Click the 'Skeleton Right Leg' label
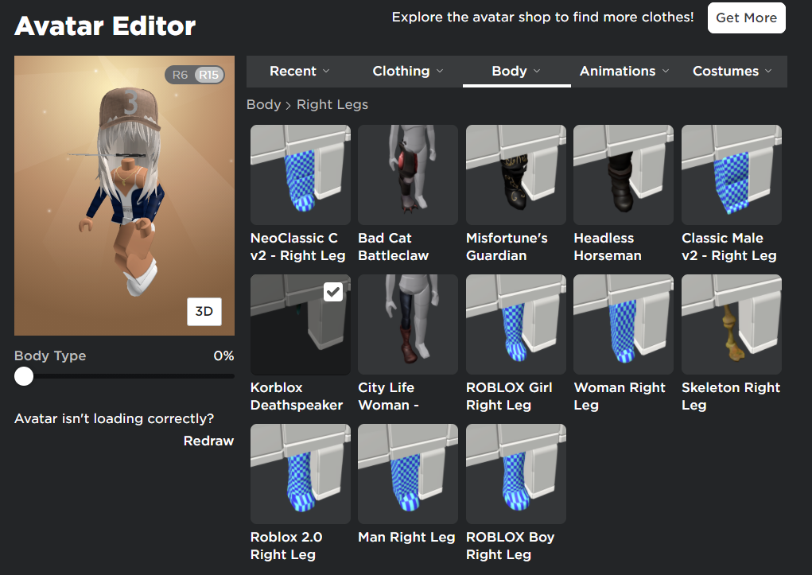This screenshot has width=812, height=575. click(x=731, y=396)
